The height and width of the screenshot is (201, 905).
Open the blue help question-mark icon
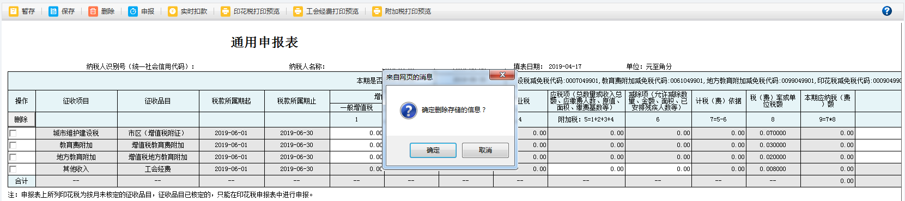coord(887,11)
